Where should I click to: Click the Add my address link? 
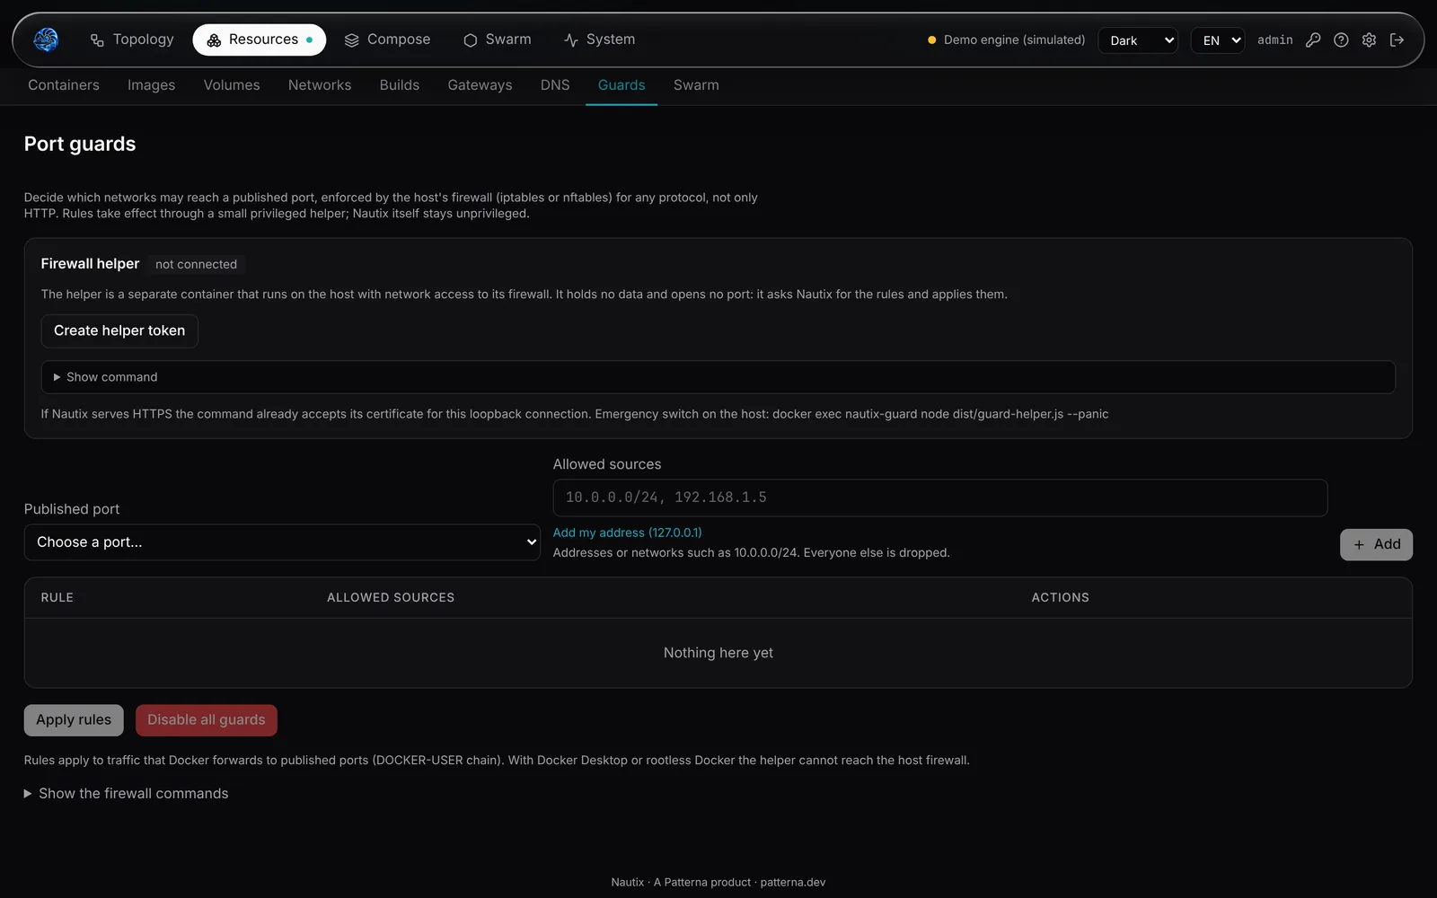(628, 533)
